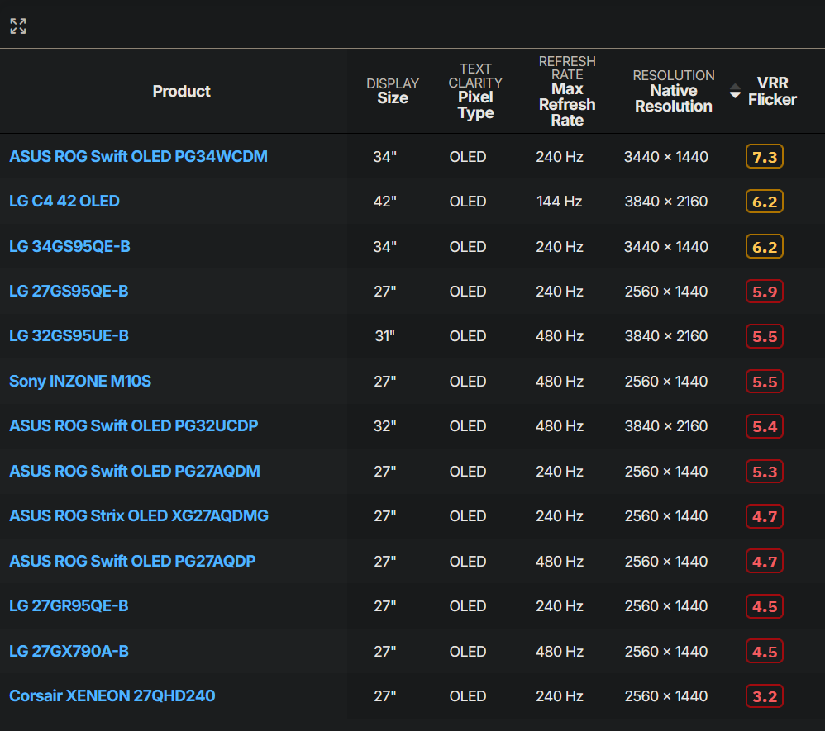Select Corsair XENEON's 240 Hz cell
Screen dimensions: 825x731
coord(560,696)
